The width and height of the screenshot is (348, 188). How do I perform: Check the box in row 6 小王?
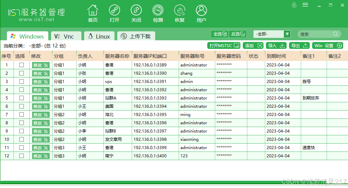click(x=21, y=106)
